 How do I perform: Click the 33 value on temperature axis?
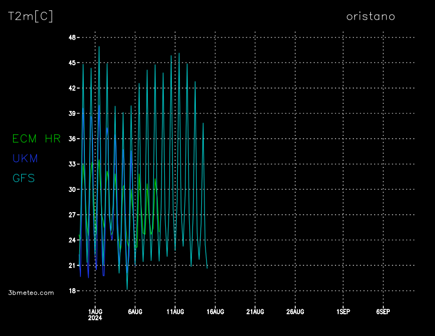click(72, 164)
